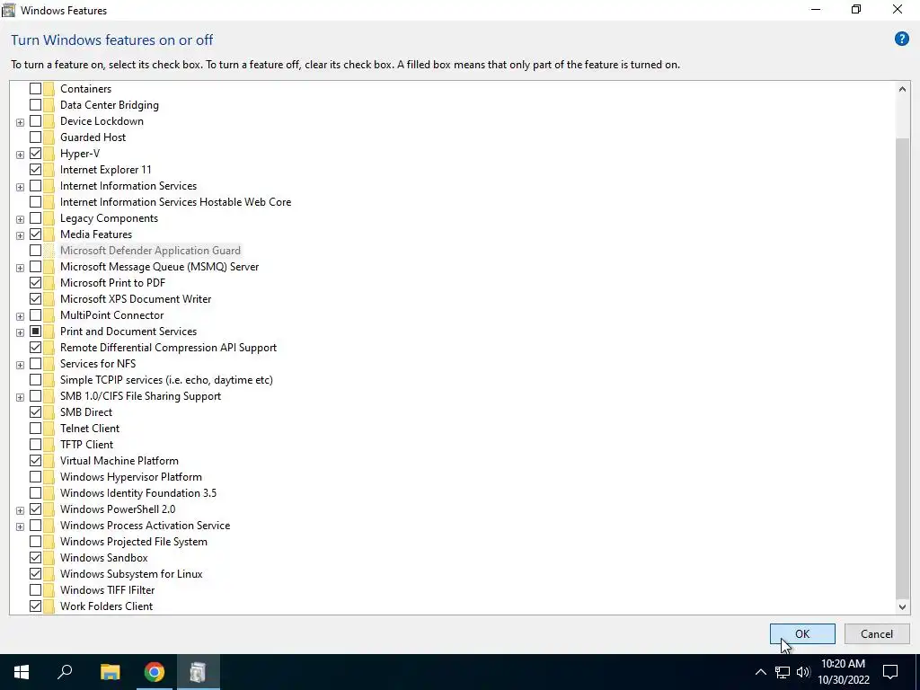This screenshot has width=920, height=690.
Task: Expand the Hyper-V tree node
Action: 20,155
